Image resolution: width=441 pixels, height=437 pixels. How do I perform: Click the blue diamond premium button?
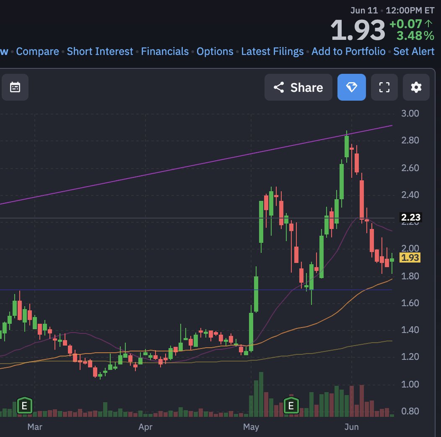click(x=352, y=87)
